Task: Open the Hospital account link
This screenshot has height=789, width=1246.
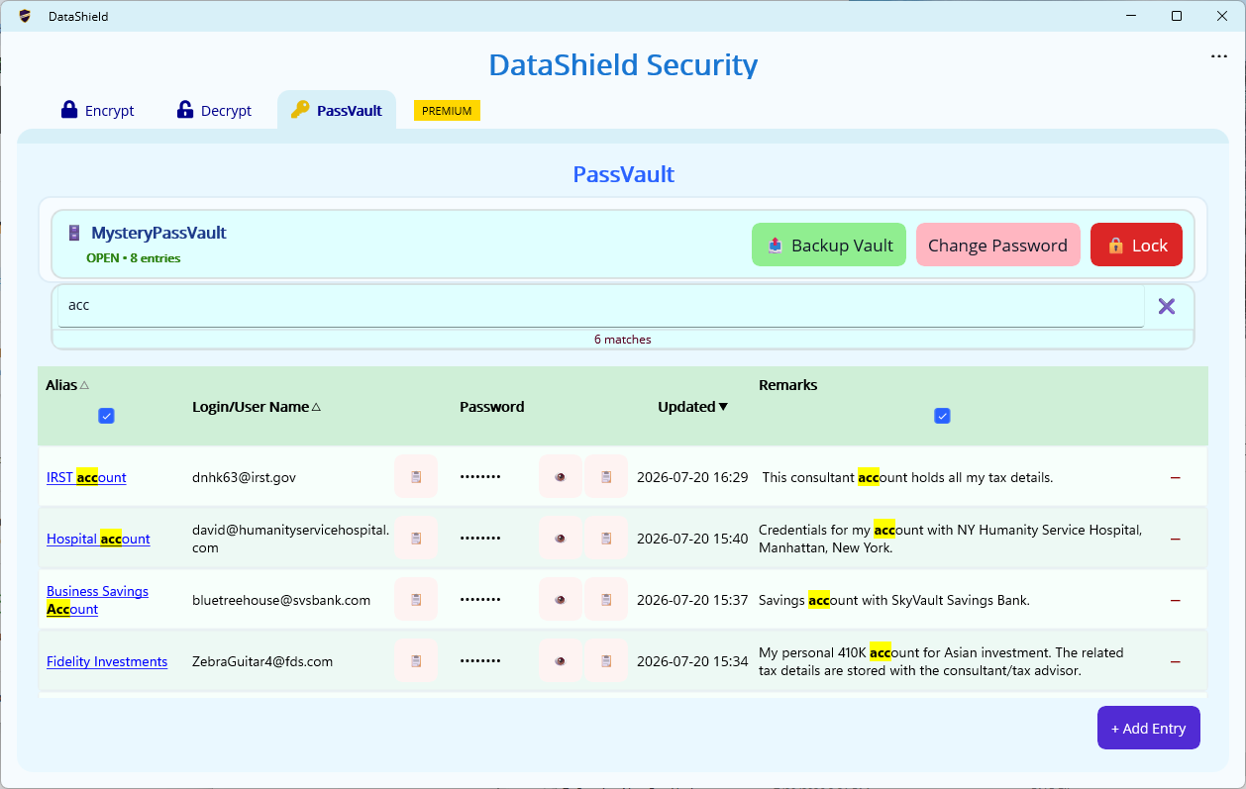Action: click(98, 539)
